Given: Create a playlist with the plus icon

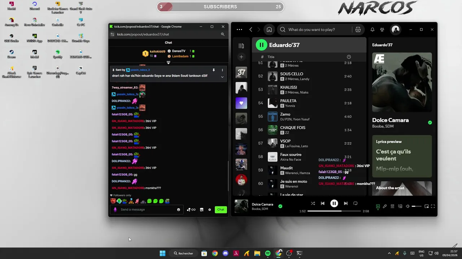Looking at the screenshot, I should click(x=241, y=57).
